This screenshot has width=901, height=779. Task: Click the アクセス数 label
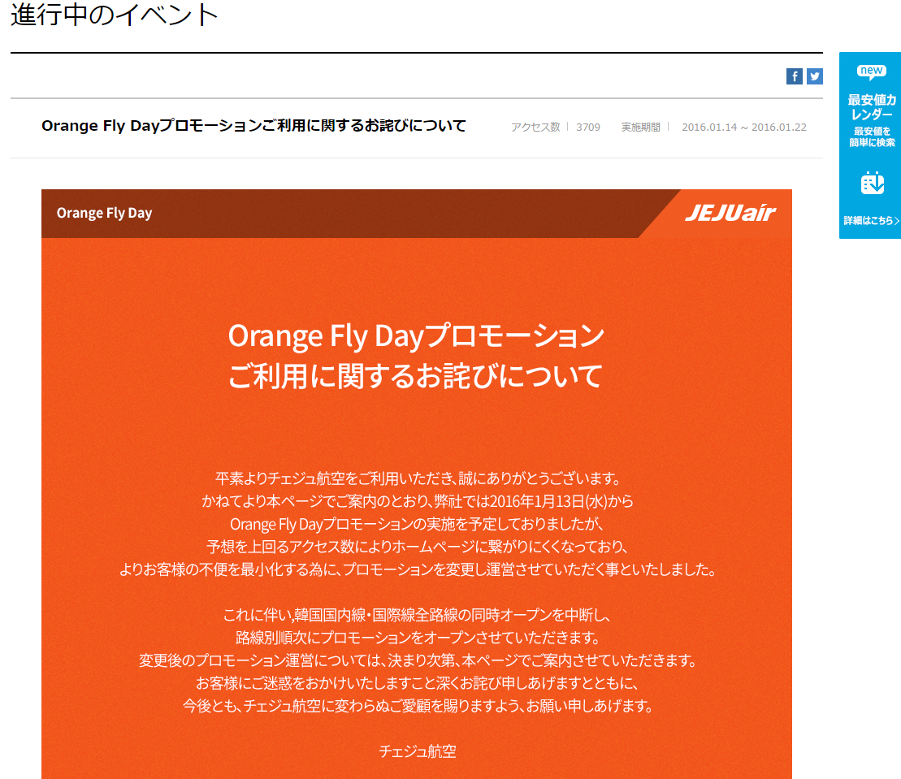pos(535,127)
